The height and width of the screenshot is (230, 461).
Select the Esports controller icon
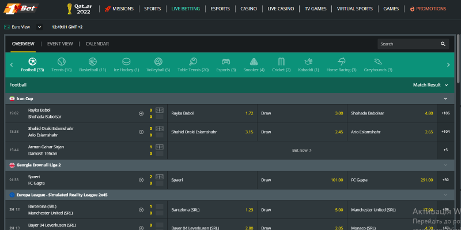(x=226, y=62)
